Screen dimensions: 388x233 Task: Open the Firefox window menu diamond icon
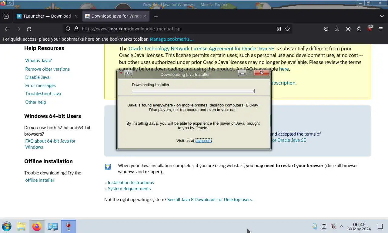click(10, 3)
